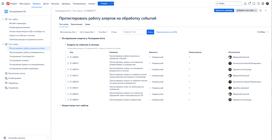Click the Содержит текст filter field
This screenshot has height=140, width=272.
coord(134,32)
